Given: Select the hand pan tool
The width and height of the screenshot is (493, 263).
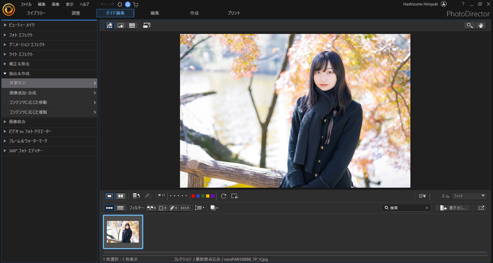Looking at the screenshot, I should (481, 25).
